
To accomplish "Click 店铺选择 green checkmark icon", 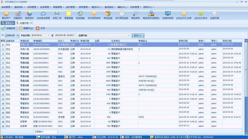I will (x=3, y=28).
